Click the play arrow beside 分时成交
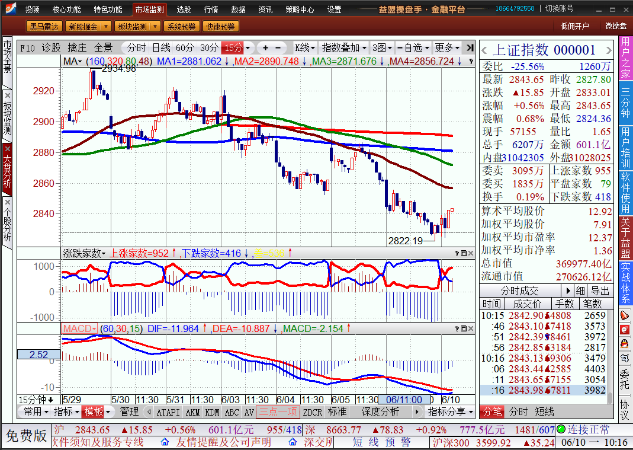633x450 pixels. [x=567, y=291]
